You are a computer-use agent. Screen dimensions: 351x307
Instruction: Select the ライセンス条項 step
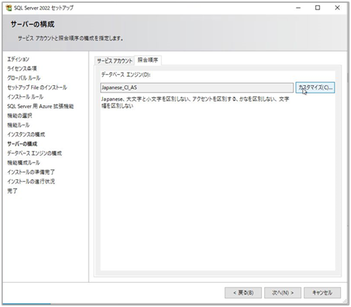22,68
